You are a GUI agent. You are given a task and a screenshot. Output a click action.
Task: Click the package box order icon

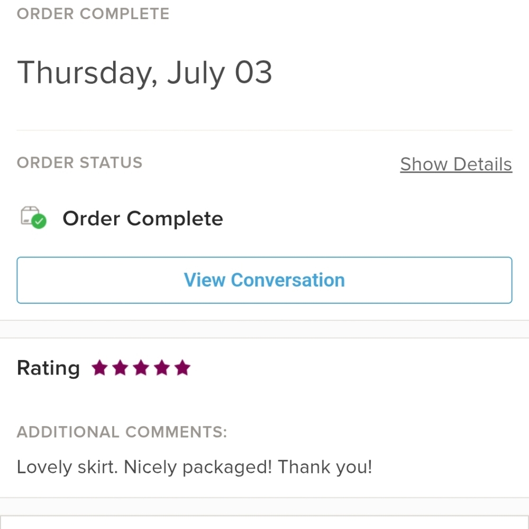[30, 215]
